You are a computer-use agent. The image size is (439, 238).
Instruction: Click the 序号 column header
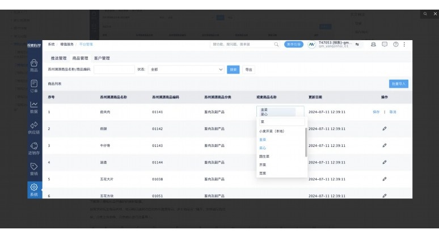pyautogui.click(x=51, y=97)
